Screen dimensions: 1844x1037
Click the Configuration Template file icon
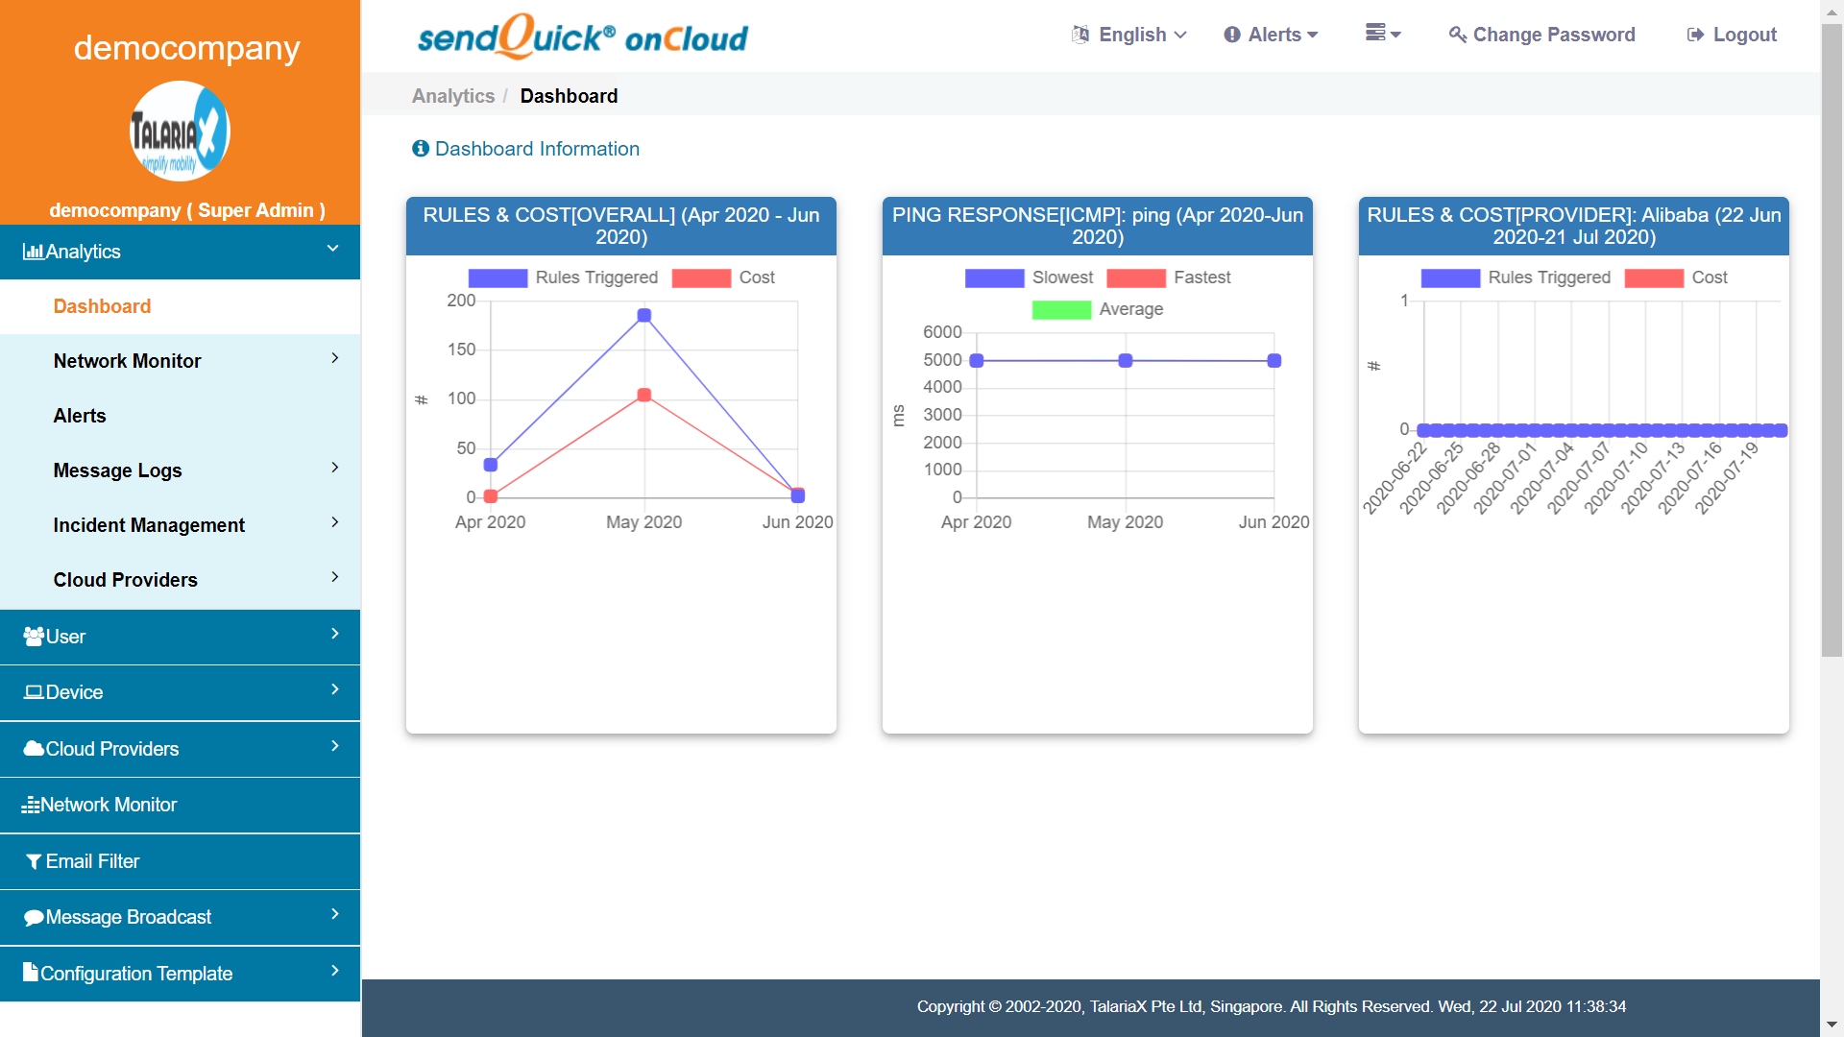31,973
